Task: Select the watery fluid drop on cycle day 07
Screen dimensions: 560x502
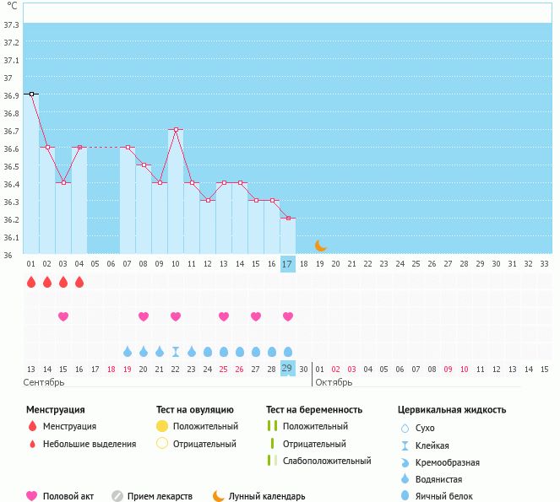Action: pyautogui.click(x=128, y=351)
